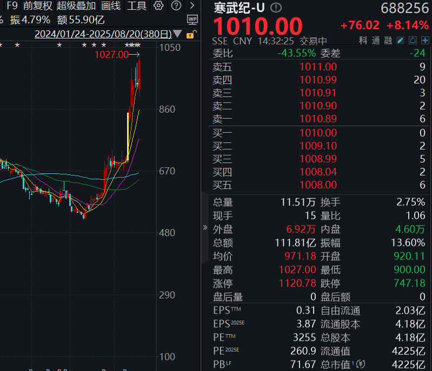Click 振 4.79% amplitude readout
Screen dimensions: 432x371
point(30,20)
